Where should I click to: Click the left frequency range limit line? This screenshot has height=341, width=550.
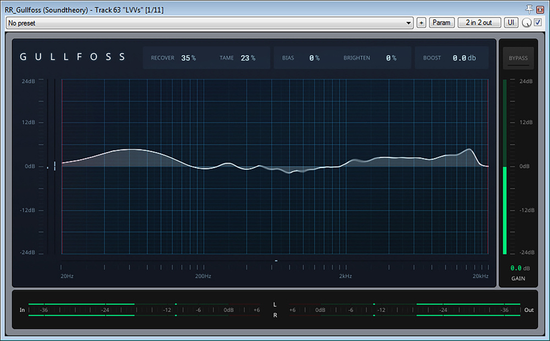click(x=62, y=165)
